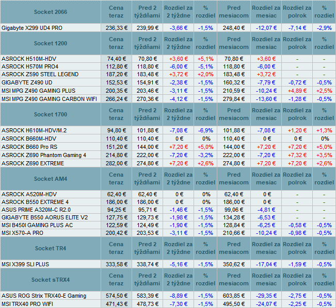This screenshot has height=308, width=336.
Task: Click the 266,24 € price of GAMING CARBON WIFI
Action: tap(117, 99)
